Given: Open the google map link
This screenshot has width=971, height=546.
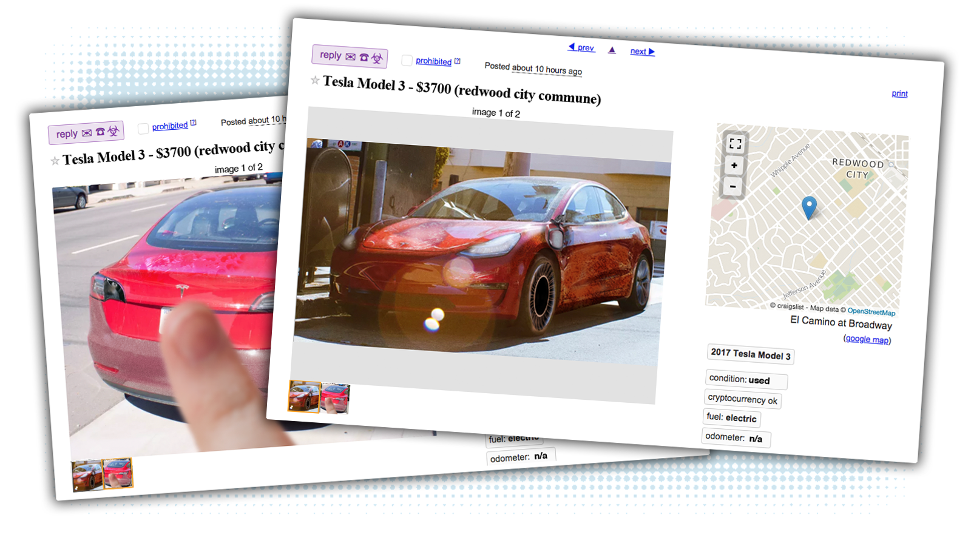Looking at the screenshot, I should pyautogui.click(x=867, y=339).
